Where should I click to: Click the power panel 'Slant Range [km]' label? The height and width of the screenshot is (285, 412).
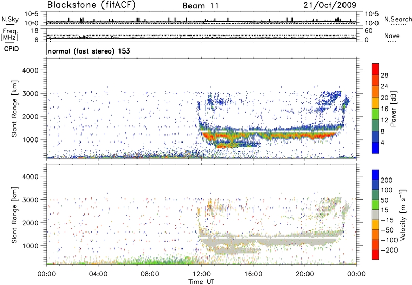[14, 109]
